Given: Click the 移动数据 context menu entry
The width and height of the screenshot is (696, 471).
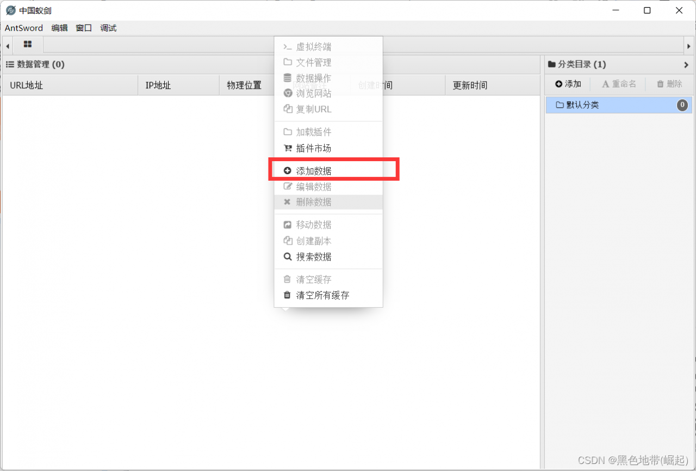Looking at the screenshot, I should [x=328, y=225].
